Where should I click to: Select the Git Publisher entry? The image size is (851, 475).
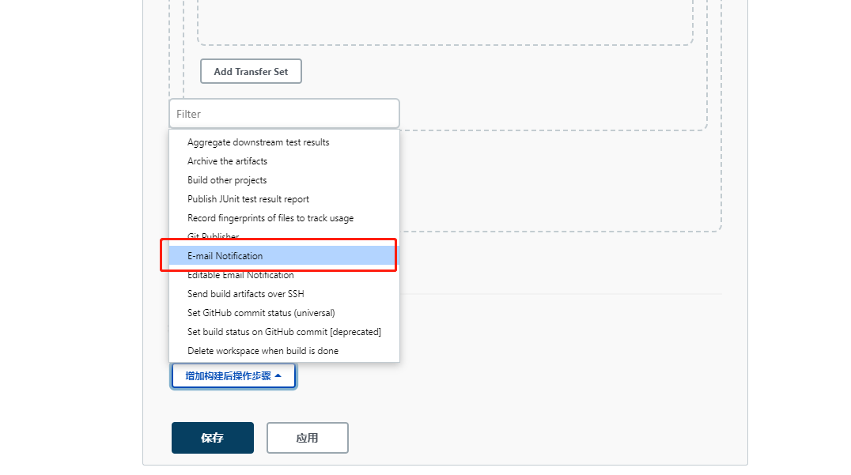[213, 236]
